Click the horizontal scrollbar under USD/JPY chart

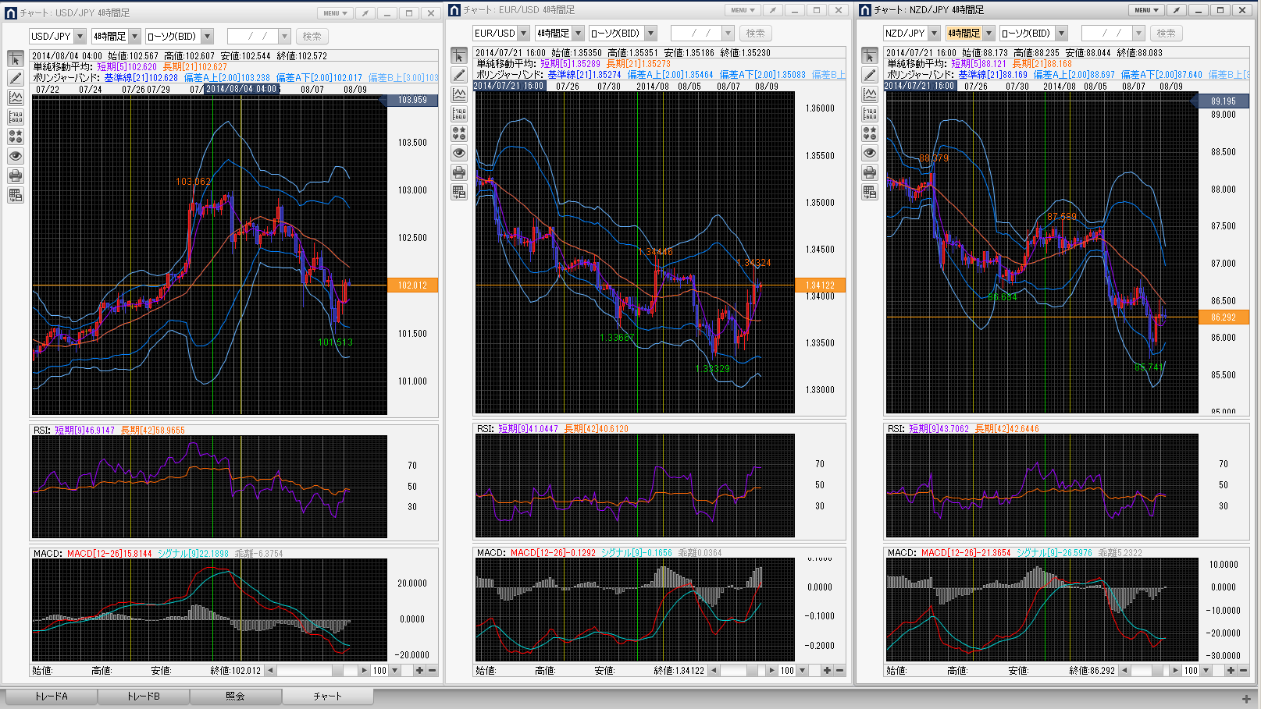tap(312, 671)
